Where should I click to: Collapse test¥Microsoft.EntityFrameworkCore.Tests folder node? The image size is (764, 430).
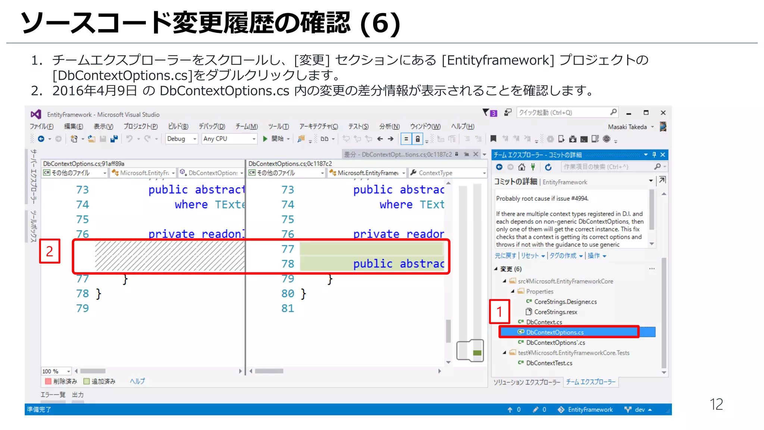click(x=504, y=353)
